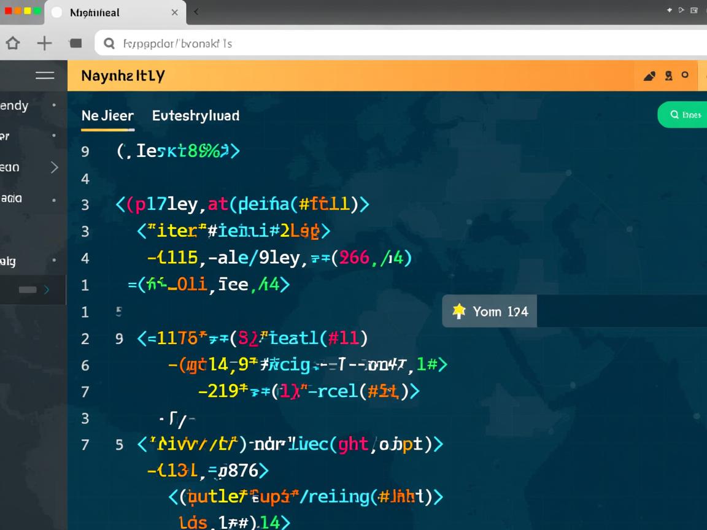Click the user icon in orange header
The width and height of the screenshot is (707, 530).
point(668,75)
